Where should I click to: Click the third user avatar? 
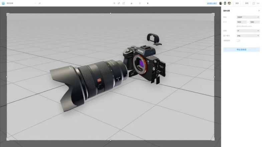[229, 3]
